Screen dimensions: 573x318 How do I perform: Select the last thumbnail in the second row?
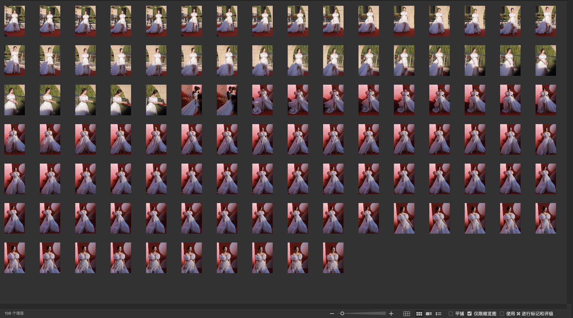coord(545,61)
